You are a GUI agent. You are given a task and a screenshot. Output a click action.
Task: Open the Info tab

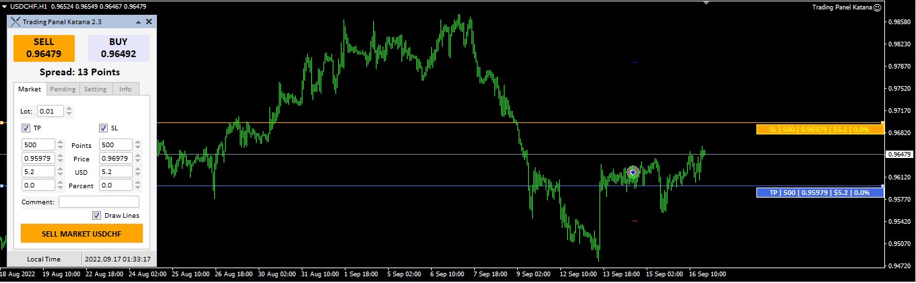click(x=125, y=89)
